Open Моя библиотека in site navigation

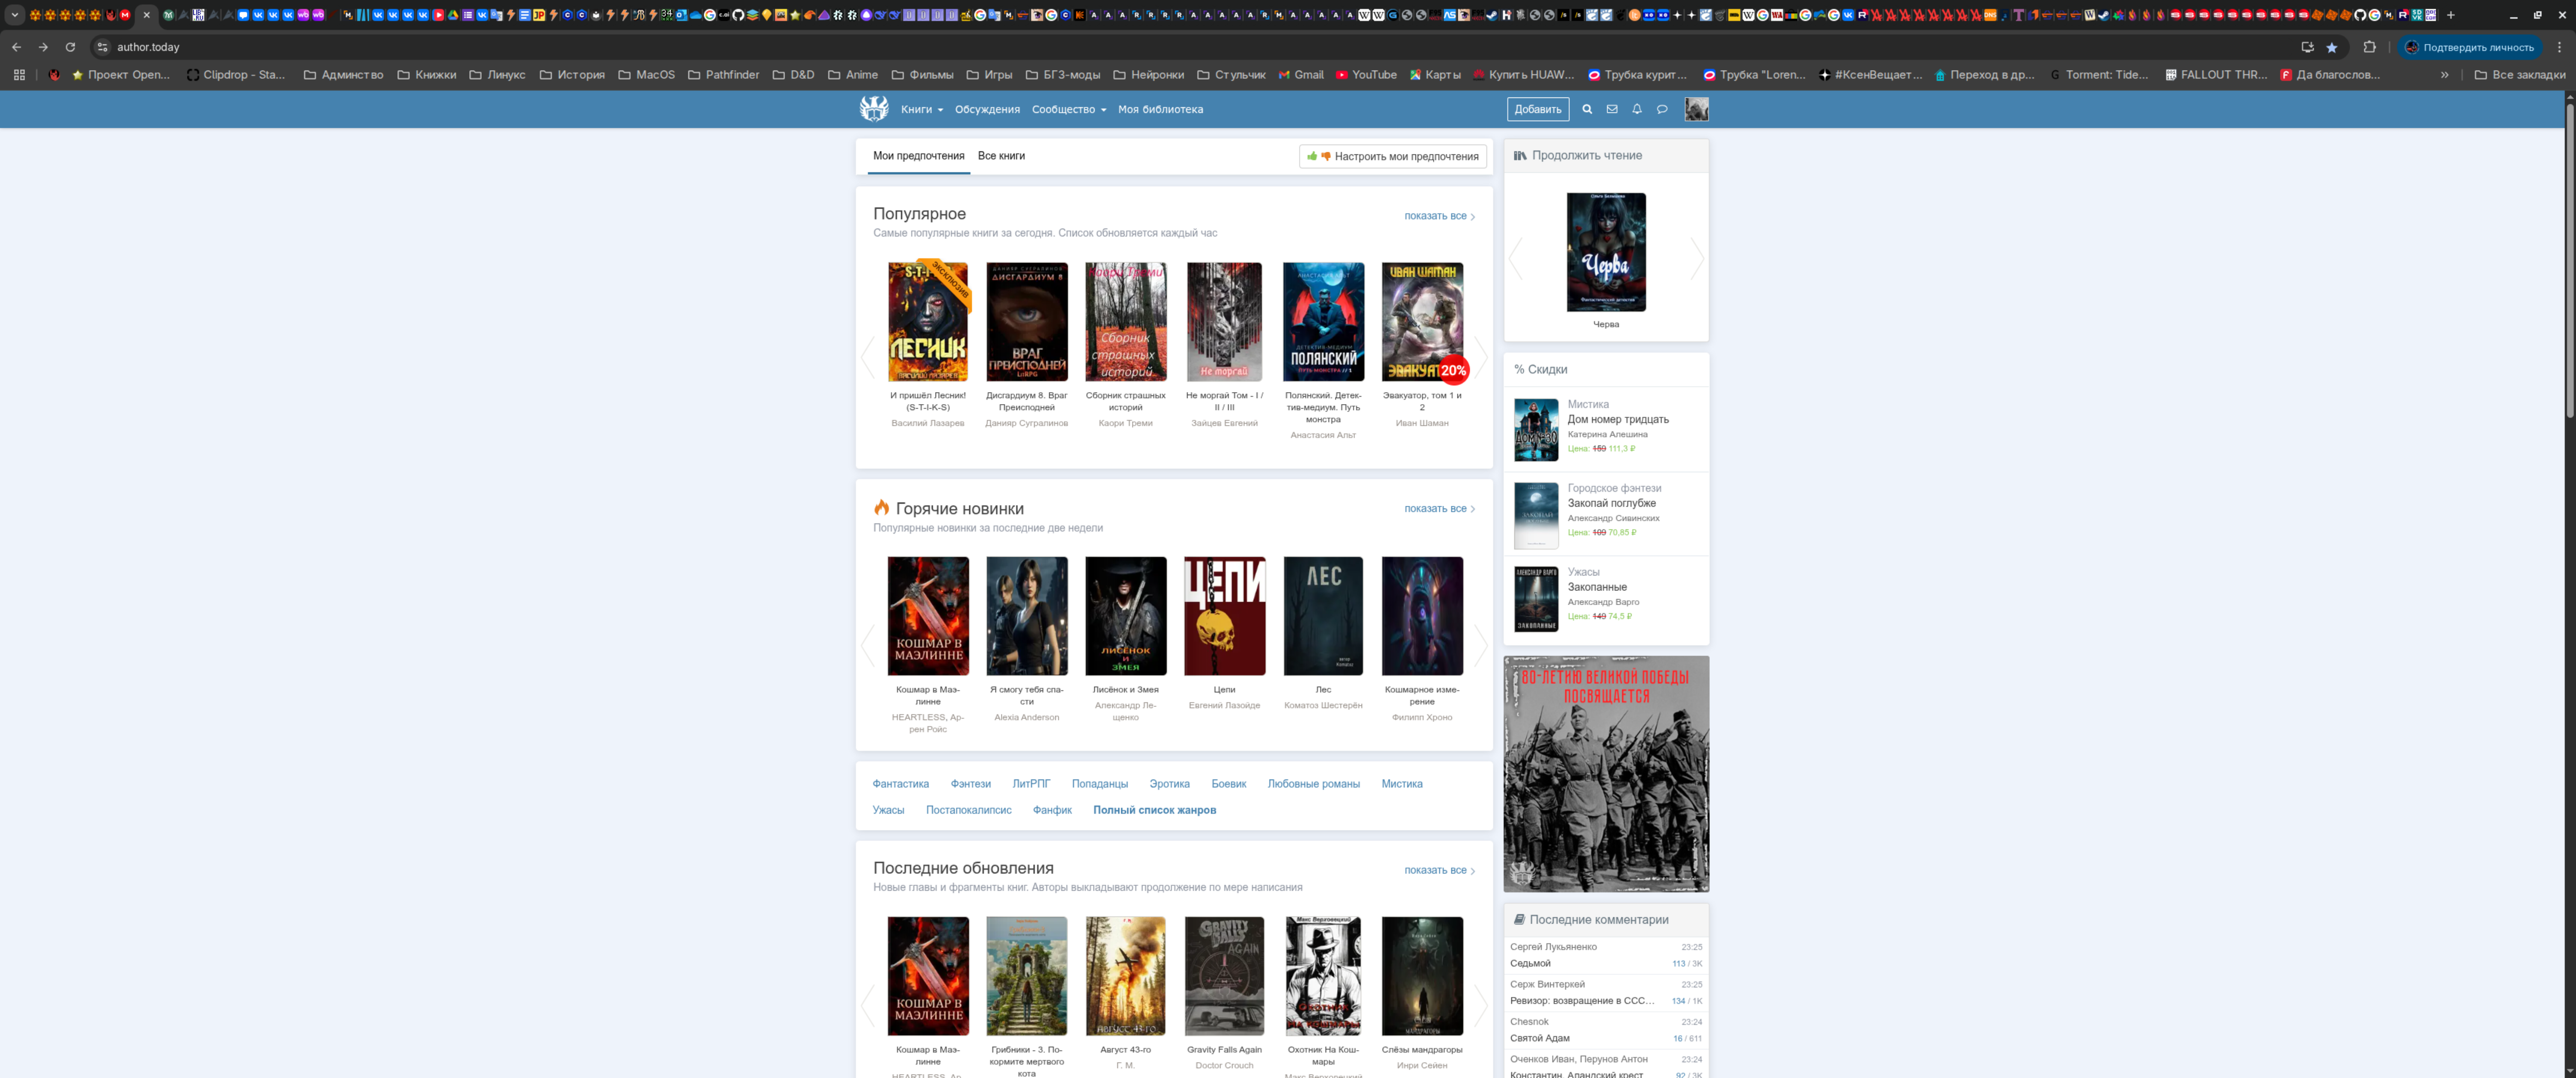(x=1160, y=109)
